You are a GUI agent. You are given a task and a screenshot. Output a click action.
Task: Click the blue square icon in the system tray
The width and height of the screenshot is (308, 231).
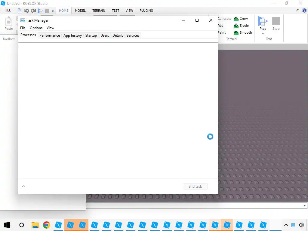coord(293,225)
